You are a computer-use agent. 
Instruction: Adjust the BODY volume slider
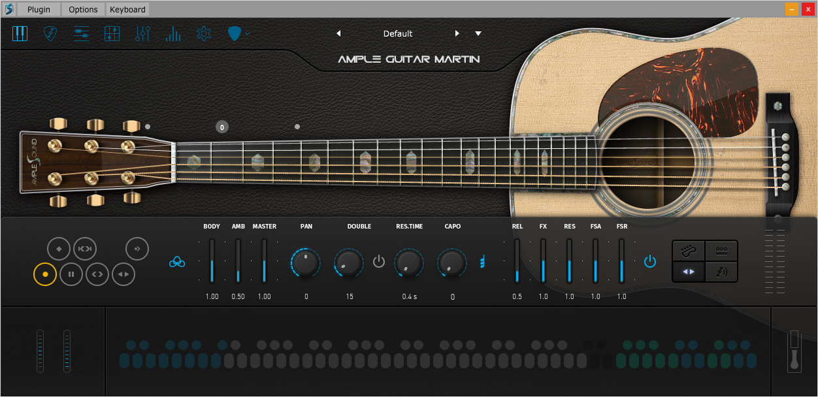coord(212,261)
